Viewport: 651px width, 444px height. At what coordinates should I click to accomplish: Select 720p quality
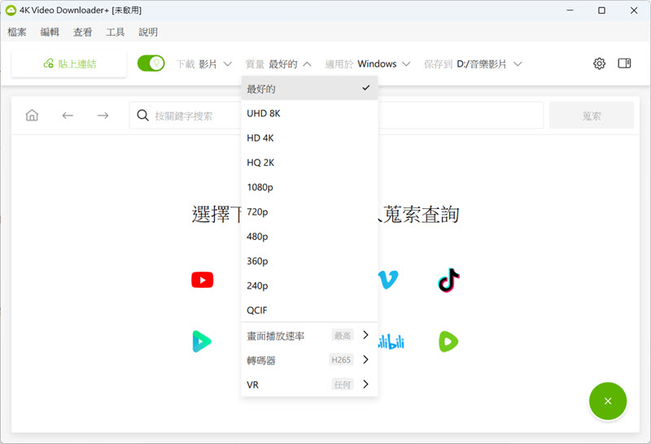click(309, 211)
